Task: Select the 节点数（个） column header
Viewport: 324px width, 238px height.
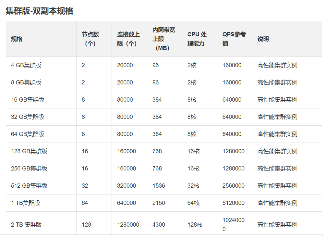Action: (90, 39)
